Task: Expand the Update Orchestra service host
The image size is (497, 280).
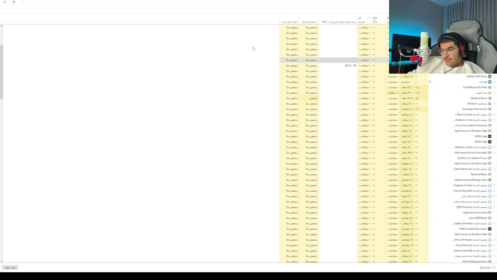Action: [494, 223]
